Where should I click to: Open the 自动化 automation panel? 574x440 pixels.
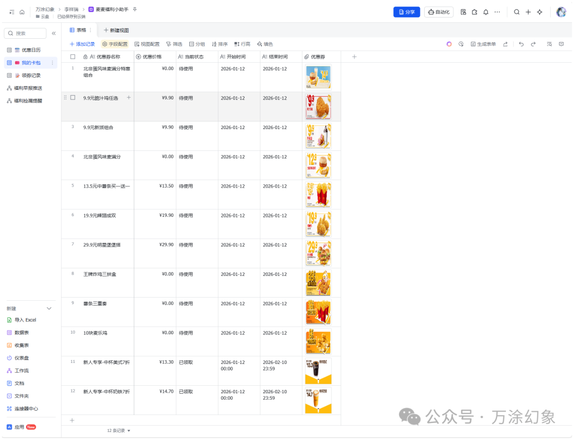point(439,11)
